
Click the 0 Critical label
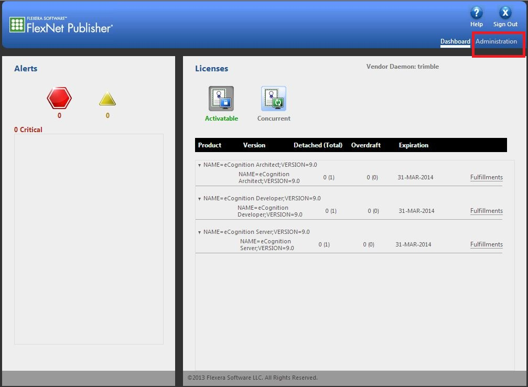pos(28,130)
